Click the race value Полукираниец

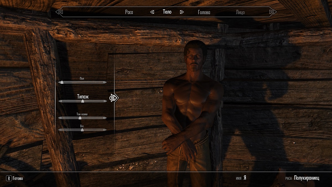point(307,178)
